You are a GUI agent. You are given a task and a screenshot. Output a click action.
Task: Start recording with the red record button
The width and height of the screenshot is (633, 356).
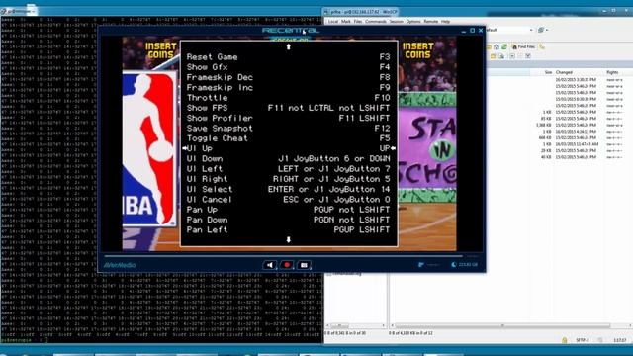287,265
